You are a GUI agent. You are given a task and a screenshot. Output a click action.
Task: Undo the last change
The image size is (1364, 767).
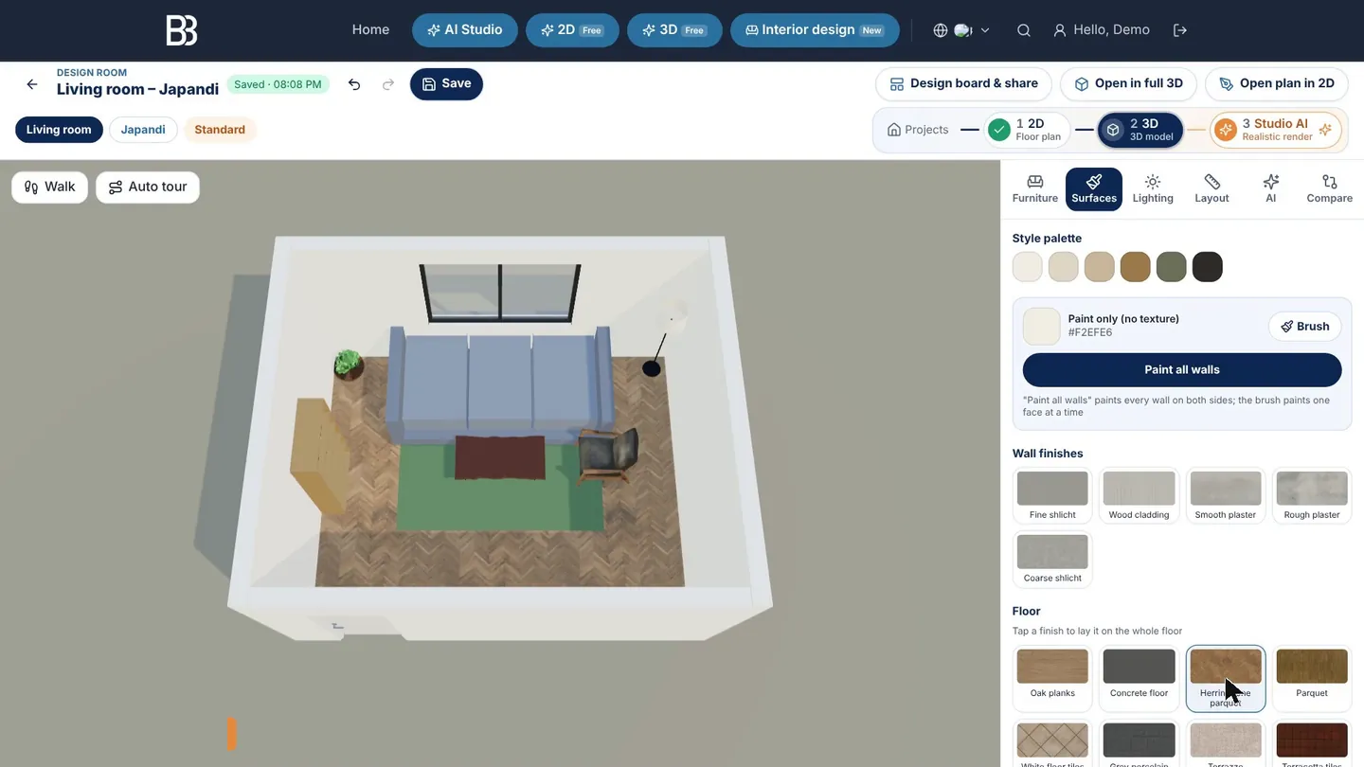tap(354, 84)
